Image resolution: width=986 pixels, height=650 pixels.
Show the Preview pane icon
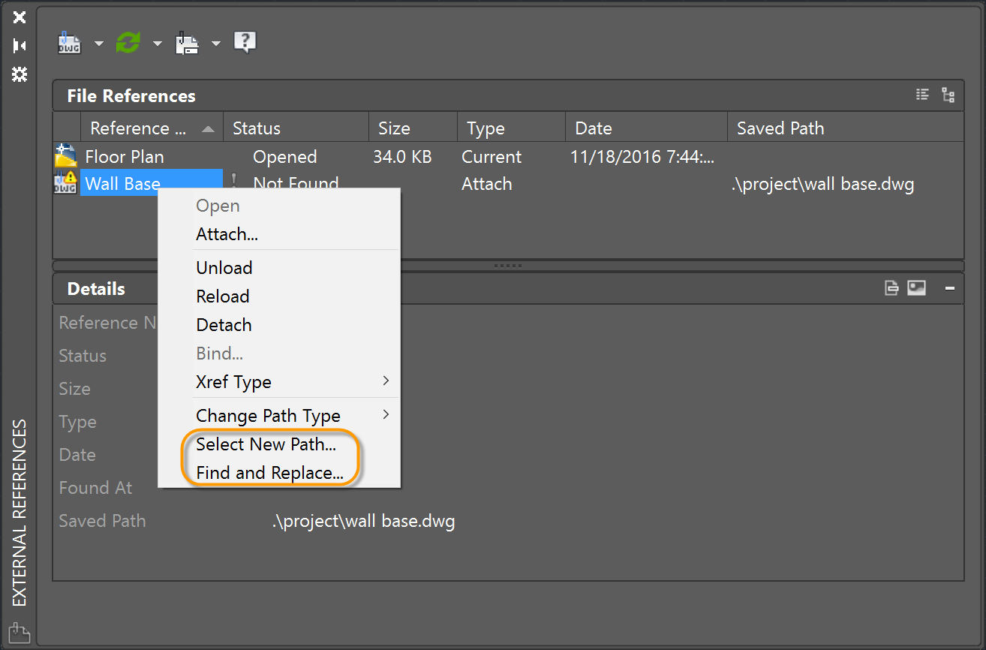[916, 288]
